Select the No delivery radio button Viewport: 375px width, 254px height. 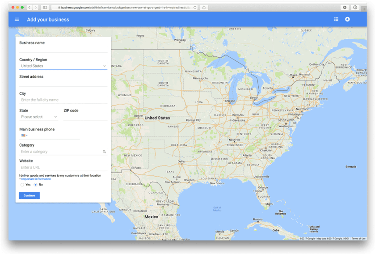click(36, 185)
